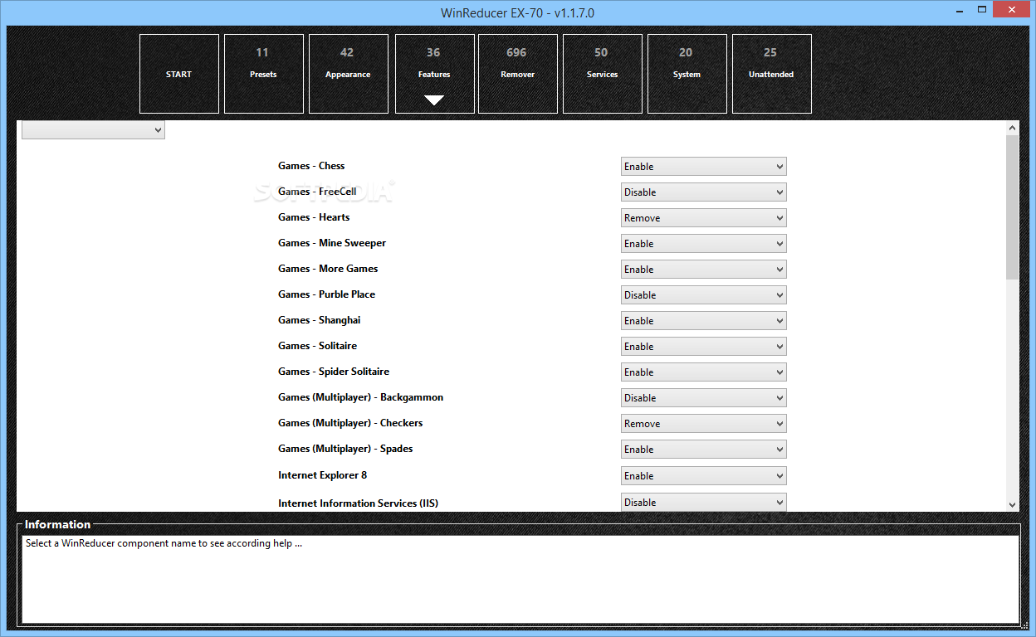This screenshot has width=1036, height=637.
Task: Close the WinReducer EX-70 window
Action: (1012, 9)
